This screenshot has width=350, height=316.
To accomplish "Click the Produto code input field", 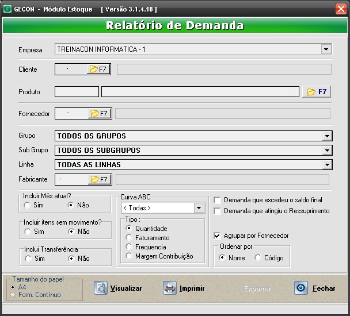I will click(77, 92).
